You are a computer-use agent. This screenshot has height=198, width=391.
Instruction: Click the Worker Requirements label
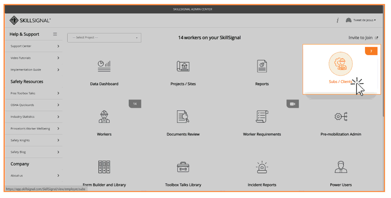pos(262,134)
